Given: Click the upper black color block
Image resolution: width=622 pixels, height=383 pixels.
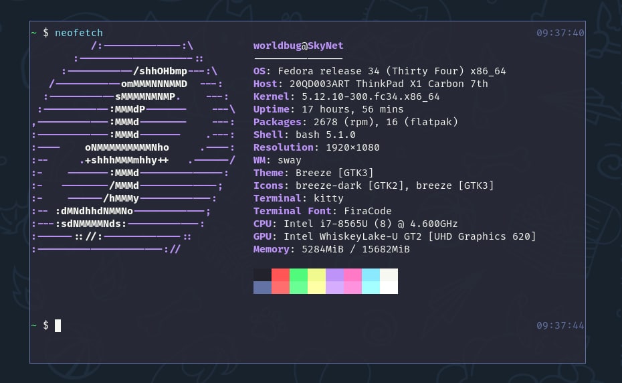Looking at the screenshot, I should (x=263, y=275).
